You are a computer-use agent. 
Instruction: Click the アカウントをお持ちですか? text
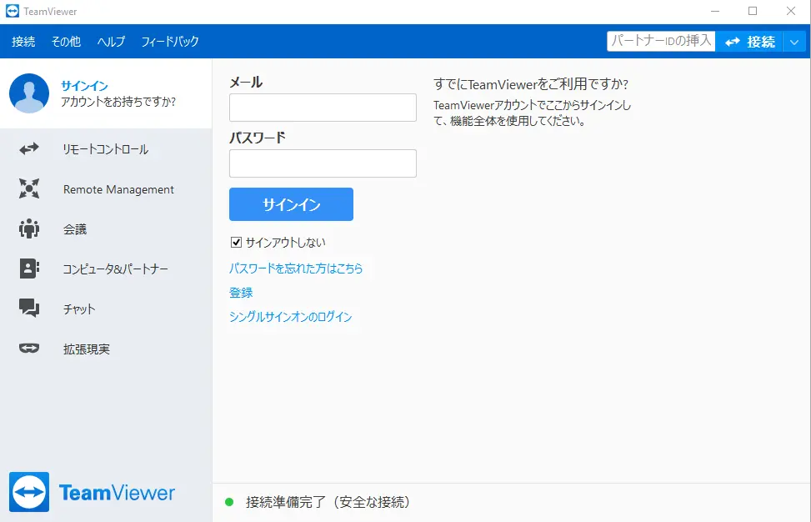[x=118, y=102]
